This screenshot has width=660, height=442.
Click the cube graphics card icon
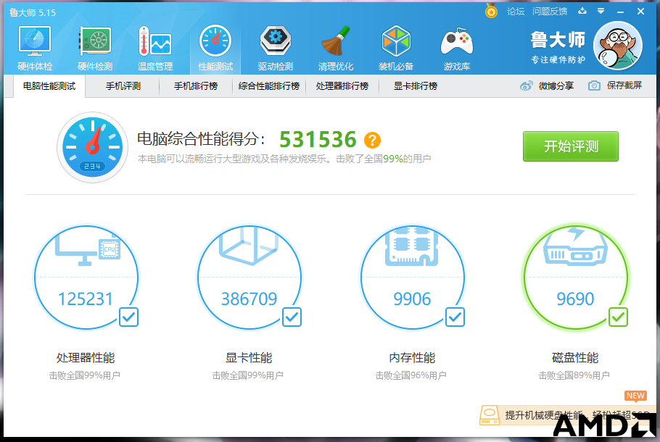(249, 246)
